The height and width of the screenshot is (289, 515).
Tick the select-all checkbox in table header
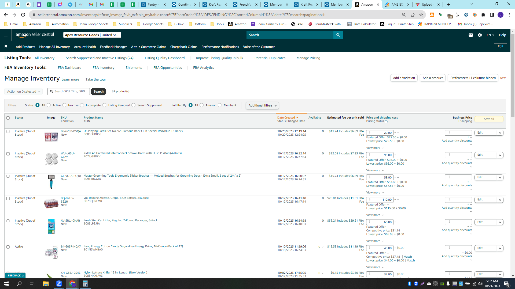[8, 118]
